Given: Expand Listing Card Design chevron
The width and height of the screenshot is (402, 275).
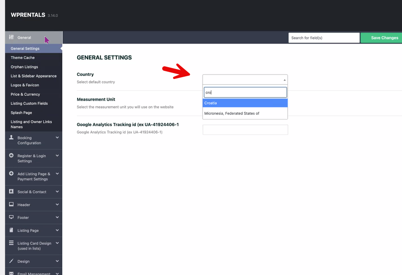Looking at the screenshot, I should click(x=57, y=243).
